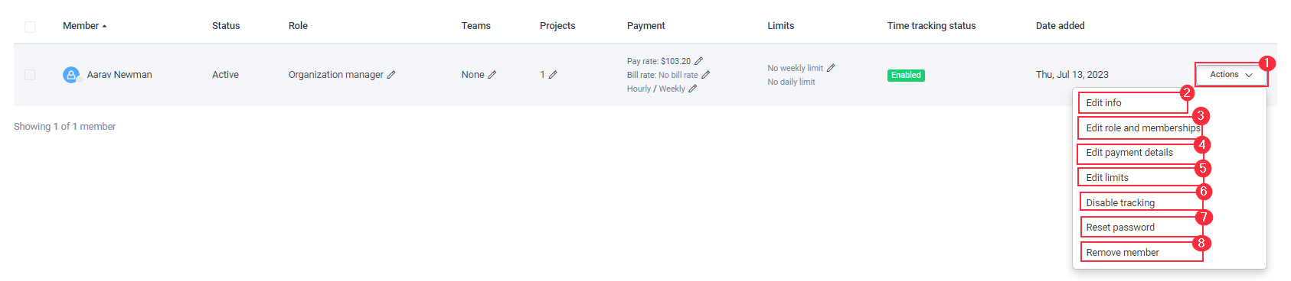Check the box for Aarav Newman's row
This screenshot has height=281, width=1291.
coord(30,75)
